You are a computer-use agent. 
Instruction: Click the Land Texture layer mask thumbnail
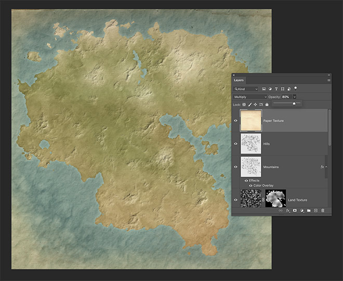[275, 198]
